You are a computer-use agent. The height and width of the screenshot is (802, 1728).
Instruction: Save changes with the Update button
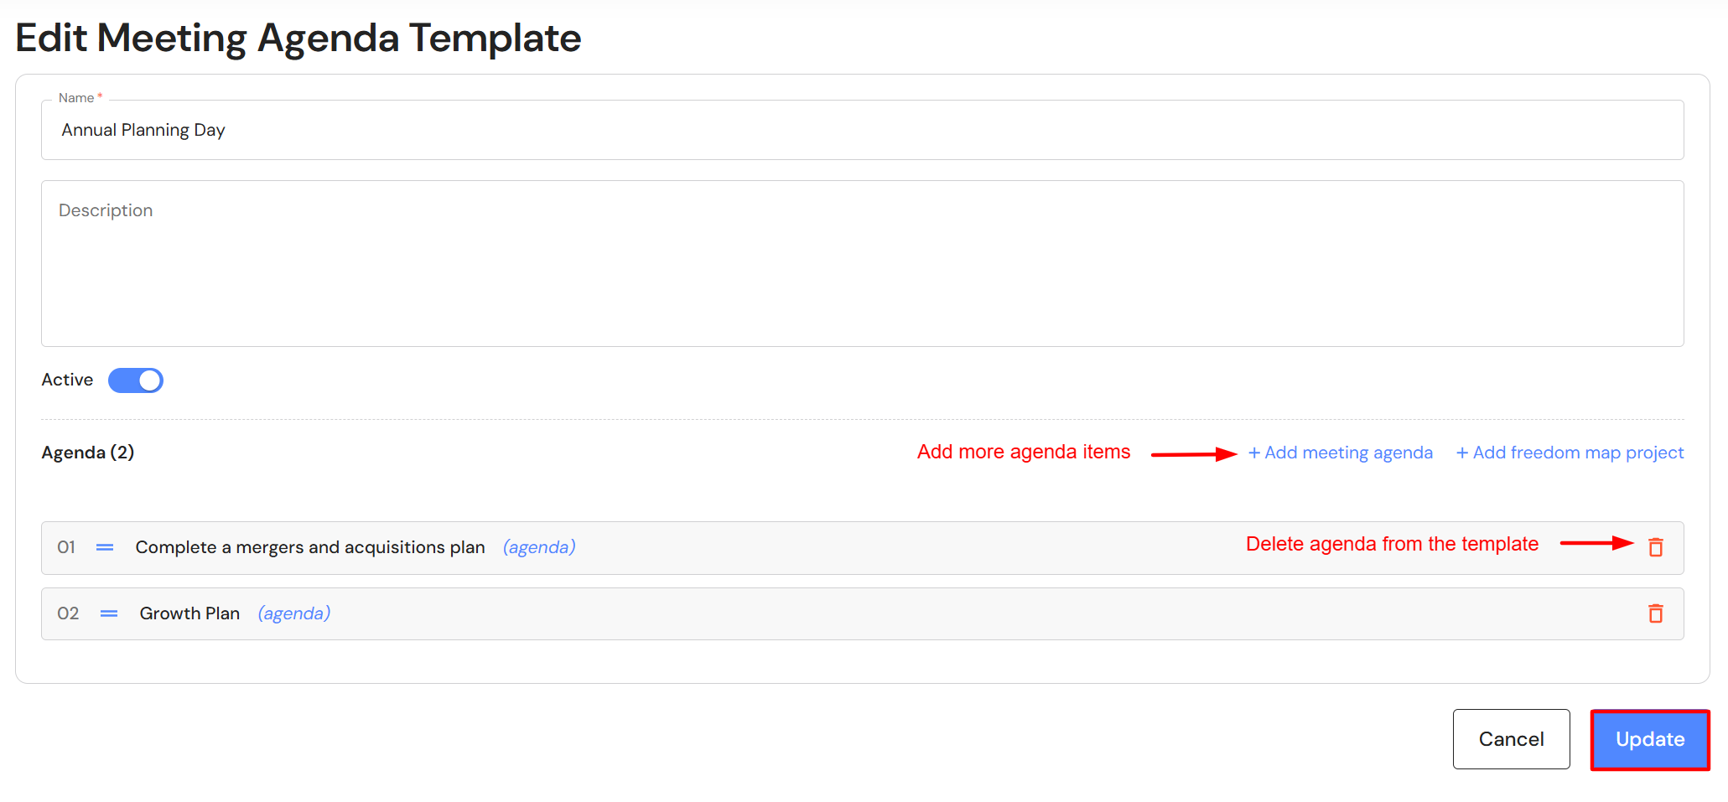coord(1649,739)
